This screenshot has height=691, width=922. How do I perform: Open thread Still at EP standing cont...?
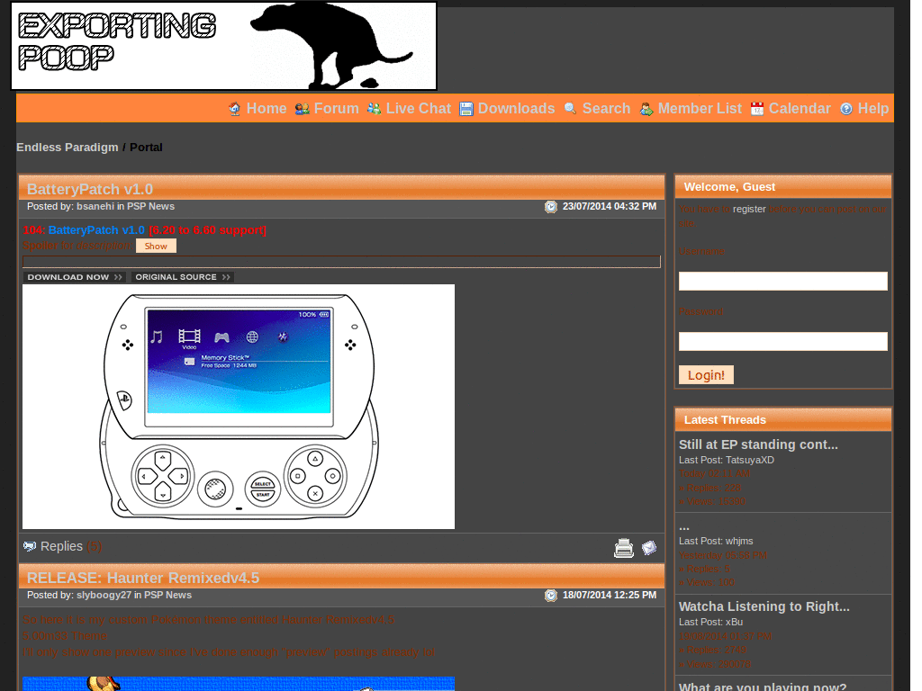coord(758,444)
